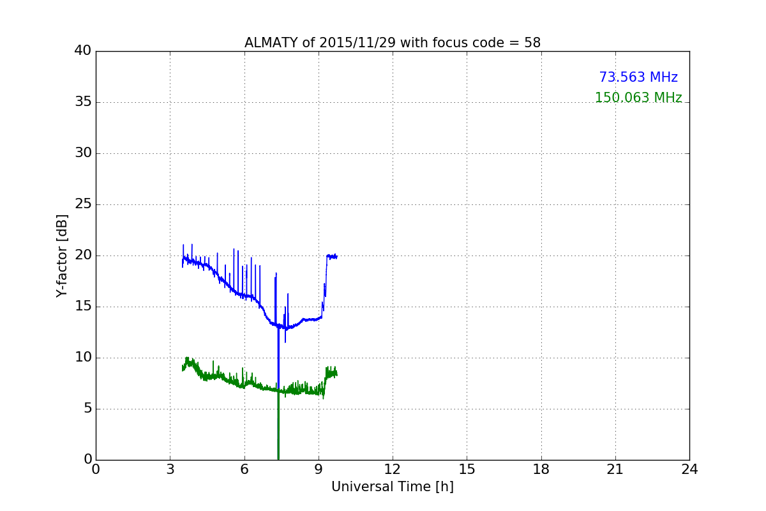Image resolution: width=766 pixels, height=511 pixels.
Task: Click the y-axis tick label 35
Action: tap(83, 102)
